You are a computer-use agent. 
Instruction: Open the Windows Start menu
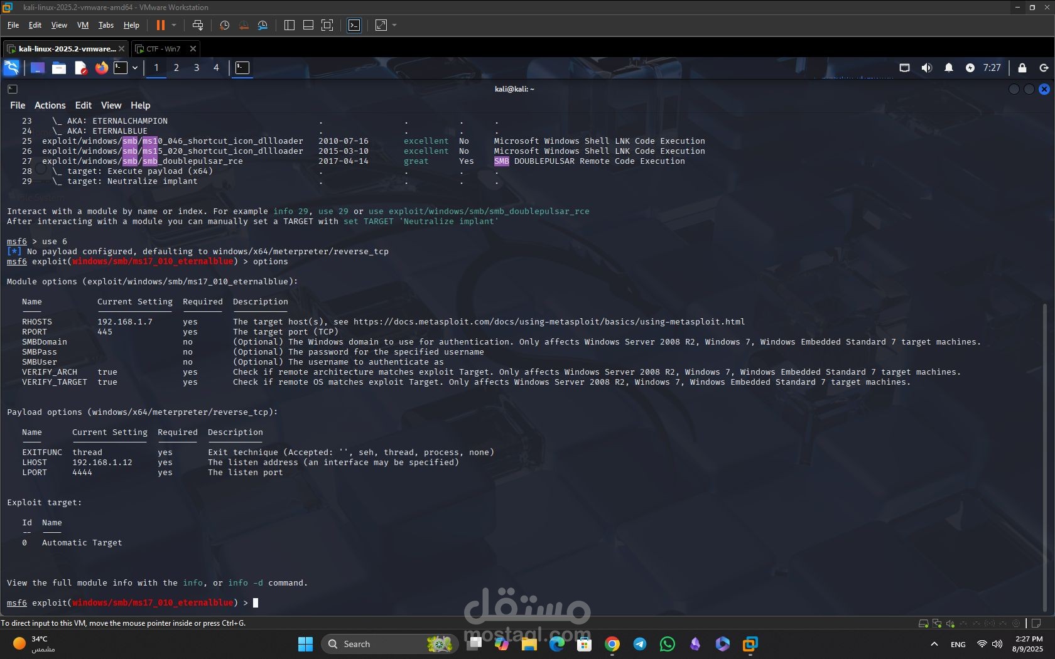[305, 644]
